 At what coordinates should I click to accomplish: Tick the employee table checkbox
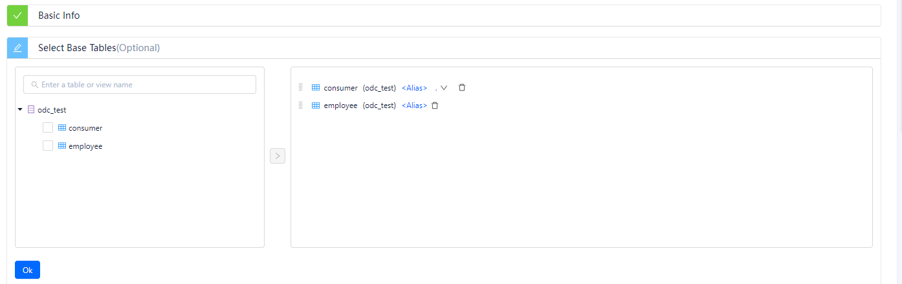click(48, 146)
